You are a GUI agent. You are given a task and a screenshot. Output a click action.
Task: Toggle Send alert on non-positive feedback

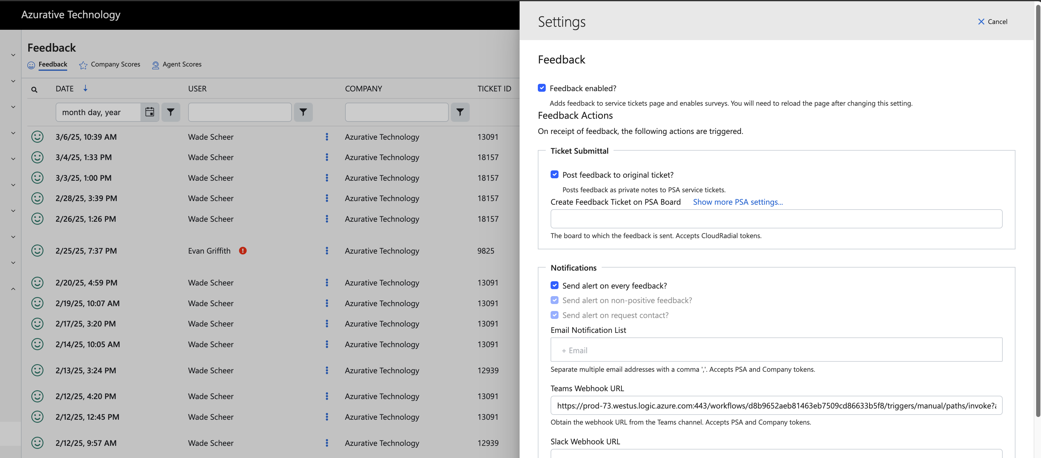pyautogui.click(x=555, y=300)
